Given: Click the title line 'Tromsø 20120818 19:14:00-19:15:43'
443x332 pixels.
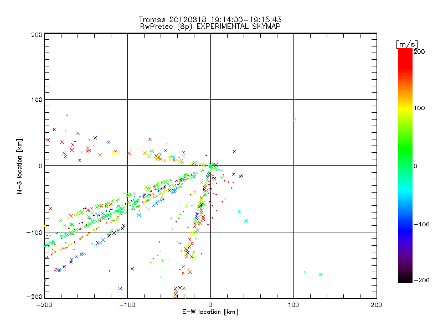Looking at the screenshot, I should [x=210, y=19].
